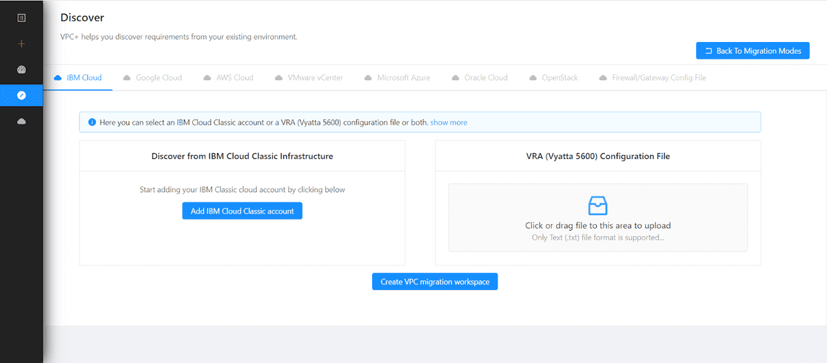Click Back To Migration Modes button

click(753, 51)
